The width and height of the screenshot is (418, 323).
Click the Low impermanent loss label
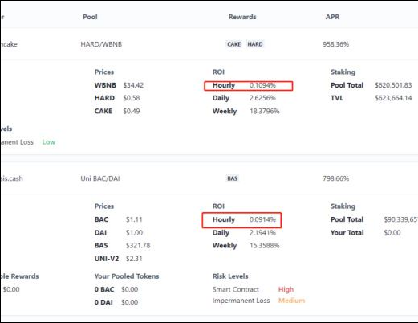pos(49,142)
